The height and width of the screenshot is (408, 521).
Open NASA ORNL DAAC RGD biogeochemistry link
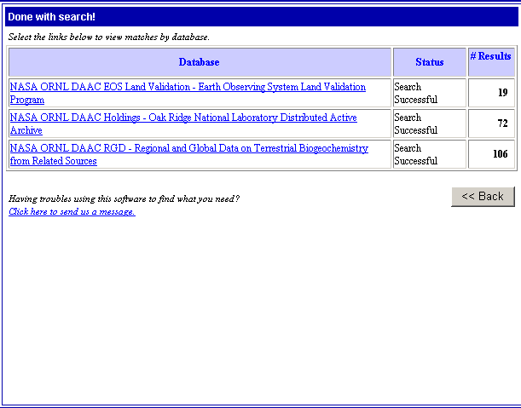point(189,154)
